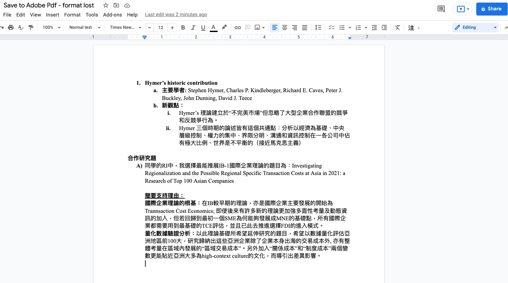Expand bulleted list style options
The width and height of the screenshot is (508, 283).
click(x=350, y=27)
